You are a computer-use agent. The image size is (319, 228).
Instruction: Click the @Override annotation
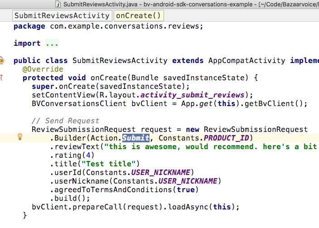[43, 69]
